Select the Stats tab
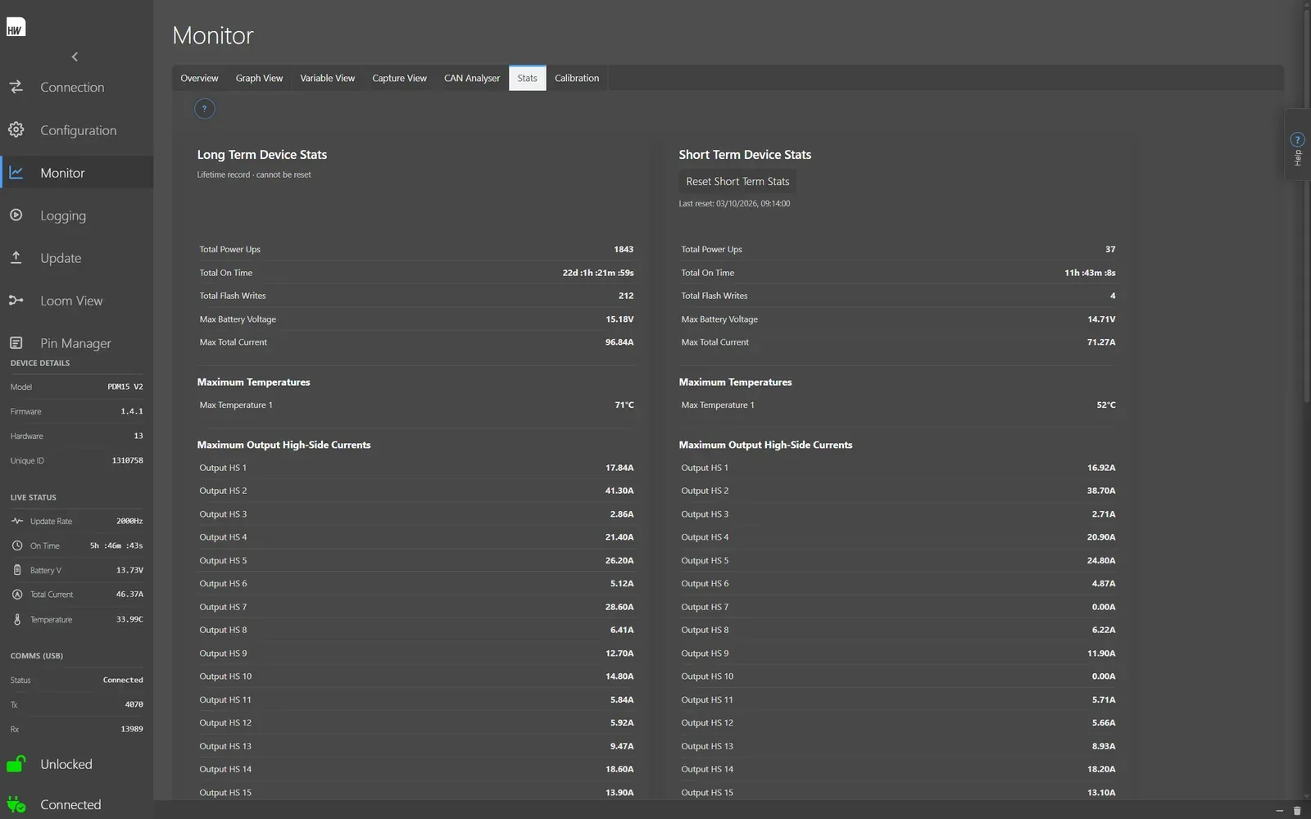 click(527, 78)
